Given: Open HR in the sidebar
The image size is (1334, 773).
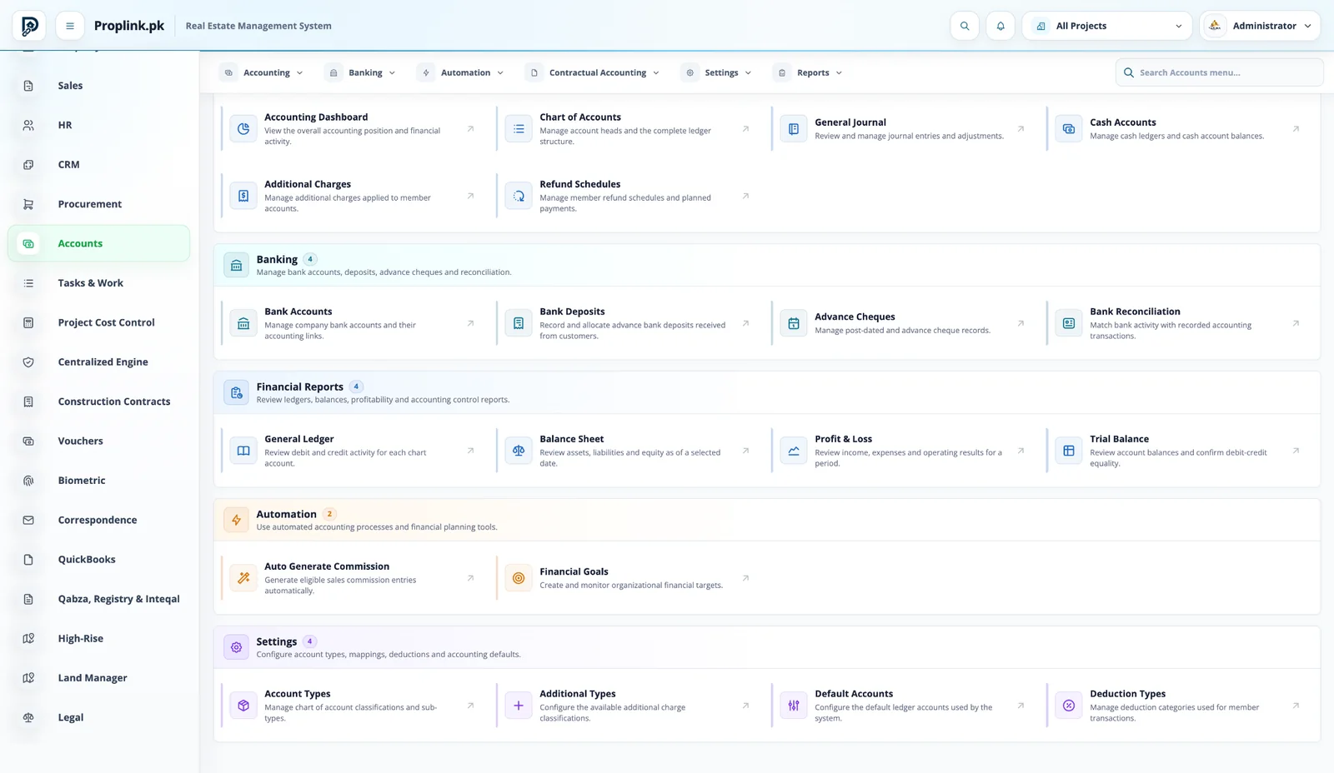Looking at the screenshot, I should pyautogui.click(x=98, y=125).
